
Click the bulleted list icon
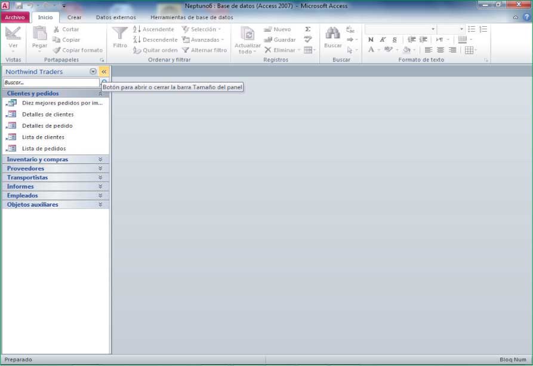click(472, 29)
